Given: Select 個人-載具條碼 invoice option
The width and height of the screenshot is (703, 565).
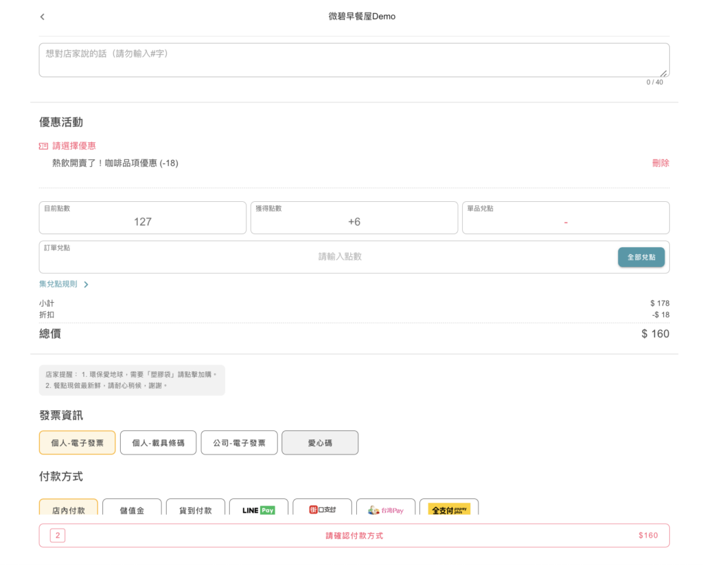Looking at the screenshot, I should click(158, 443).
